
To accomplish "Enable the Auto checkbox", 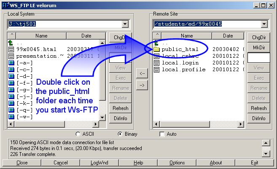I will tap(162, 134).
